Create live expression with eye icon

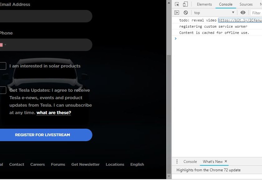pyautogui.click(x=243, y=13)
